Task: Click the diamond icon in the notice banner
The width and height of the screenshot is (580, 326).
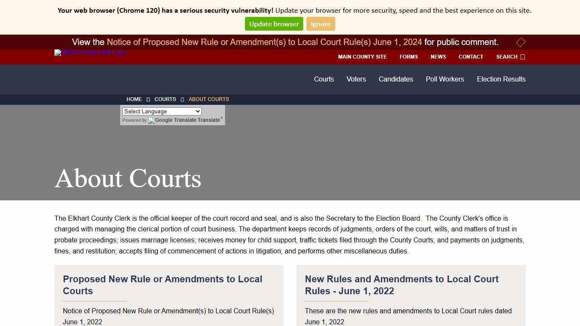Action: tap(521, 42)
